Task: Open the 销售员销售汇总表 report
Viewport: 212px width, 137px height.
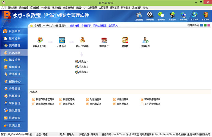Action: (x=45, y=99)
